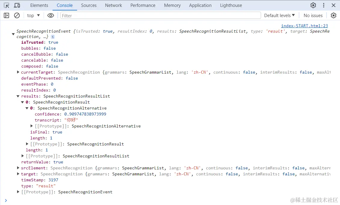Expand the currentTarget property
This screenshot has height=205, width=340.
pos(18,72)
